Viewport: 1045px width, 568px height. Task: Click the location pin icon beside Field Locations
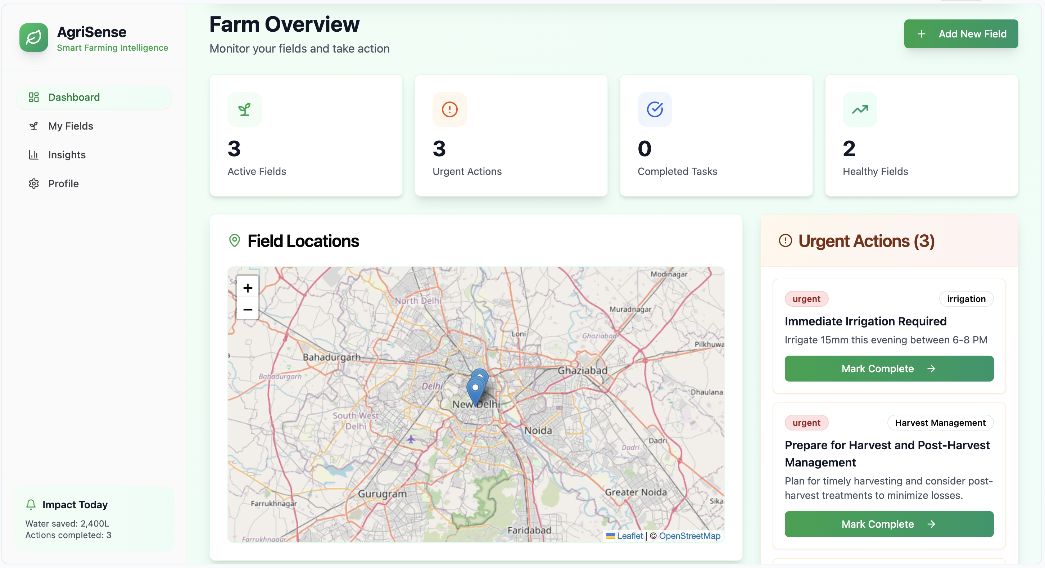[235, 240]
